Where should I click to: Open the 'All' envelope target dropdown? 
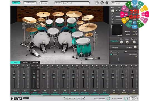click(x=131, y=52)
